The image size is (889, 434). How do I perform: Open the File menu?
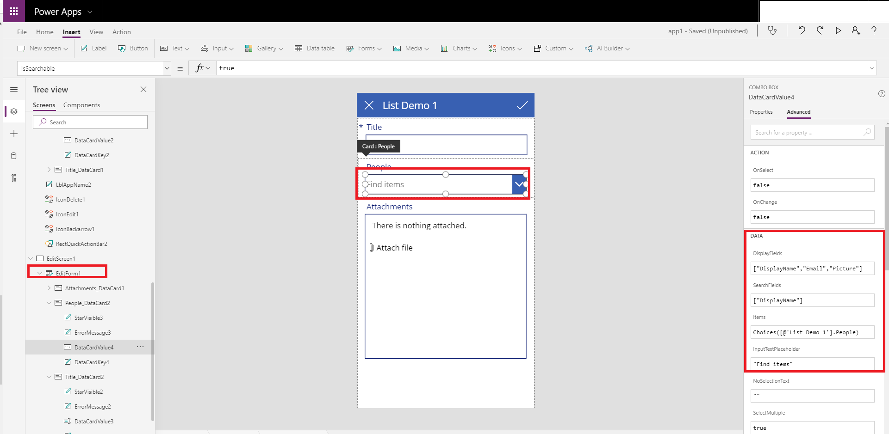coord(22,32)
